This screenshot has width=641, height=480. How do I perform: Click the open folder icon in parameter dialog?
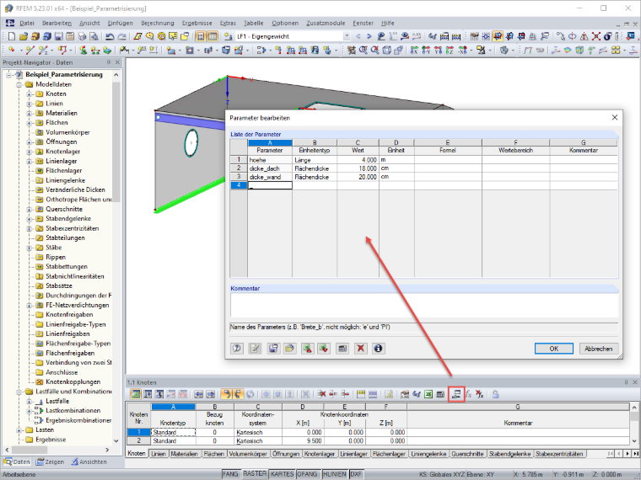click(290, 349)
